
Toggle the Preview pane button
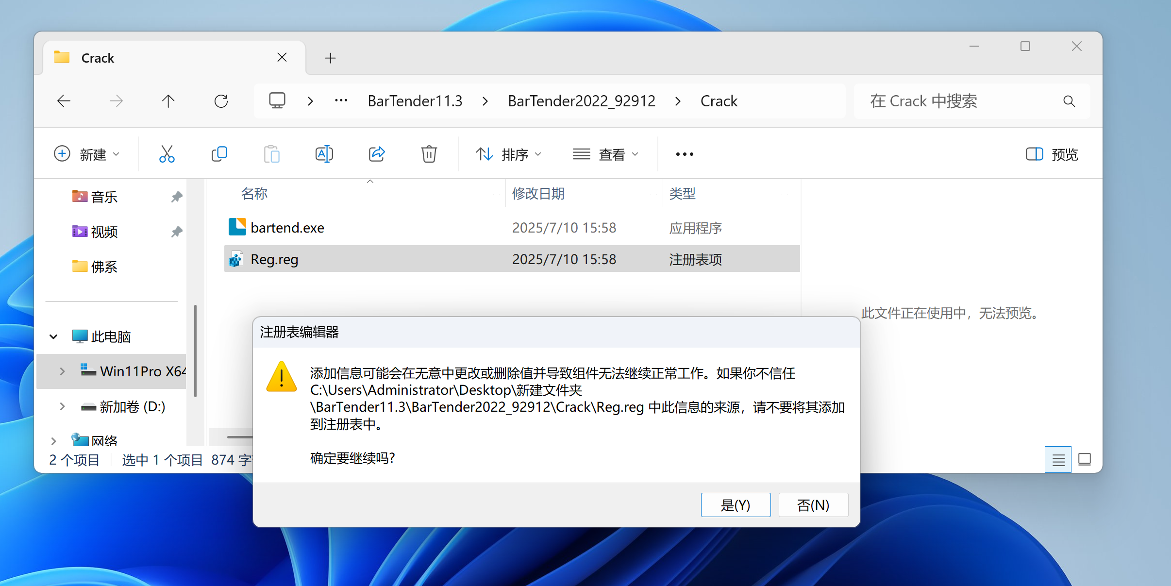tap(1052, 154)
